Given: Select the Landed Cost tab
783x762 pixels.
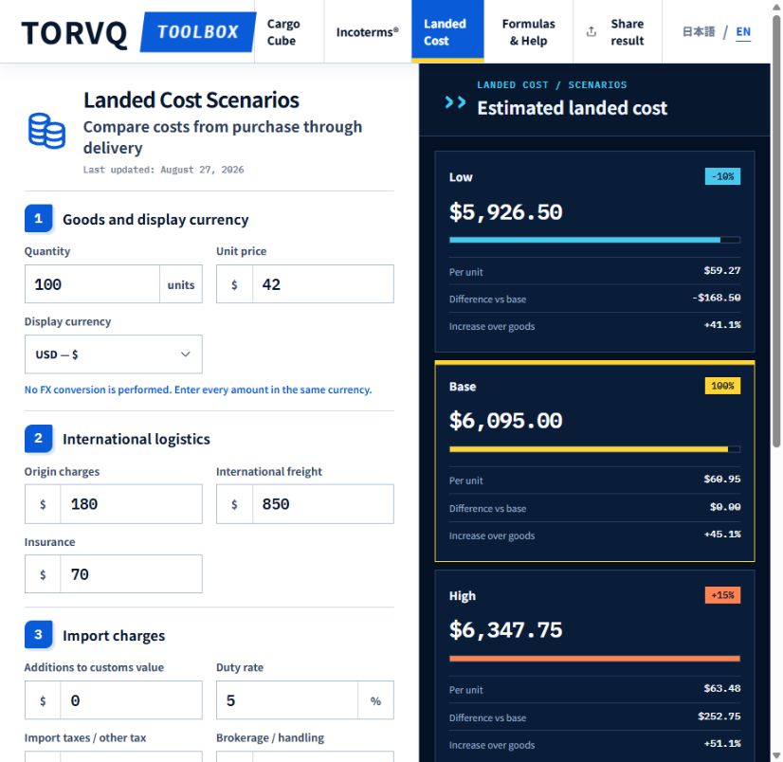Looking at the screenshot, I should (447, 32).
